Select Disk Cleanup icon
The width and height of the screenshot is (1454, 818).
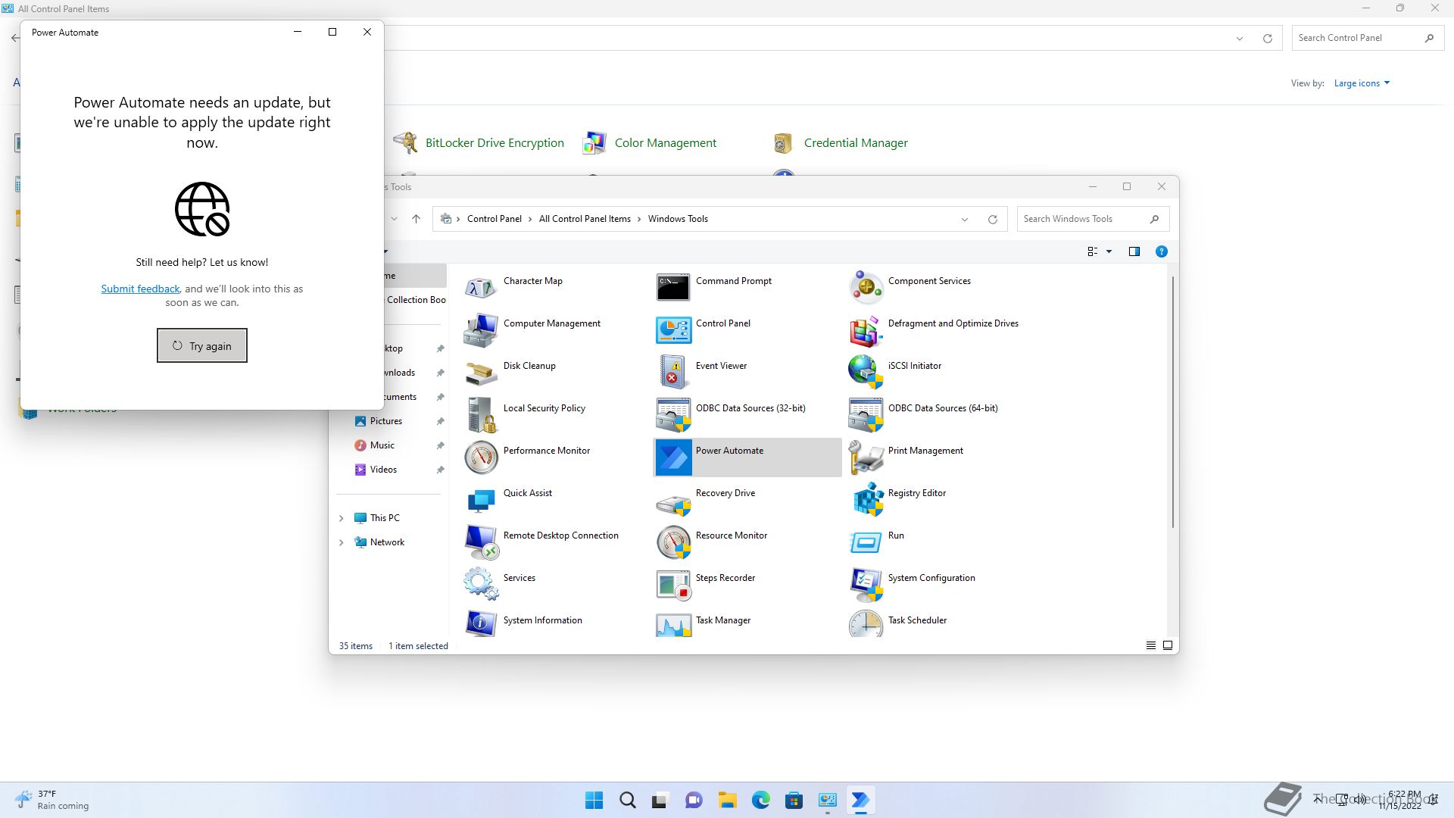tap(481, 373)
